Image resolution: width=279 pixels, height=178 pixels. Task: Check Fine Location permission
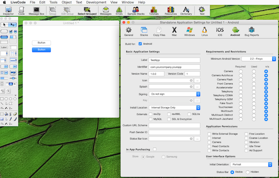coord(246,134)
